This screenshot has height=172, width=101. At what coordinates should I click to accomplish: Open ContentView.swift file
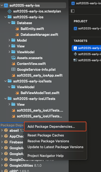click(31, 64)
